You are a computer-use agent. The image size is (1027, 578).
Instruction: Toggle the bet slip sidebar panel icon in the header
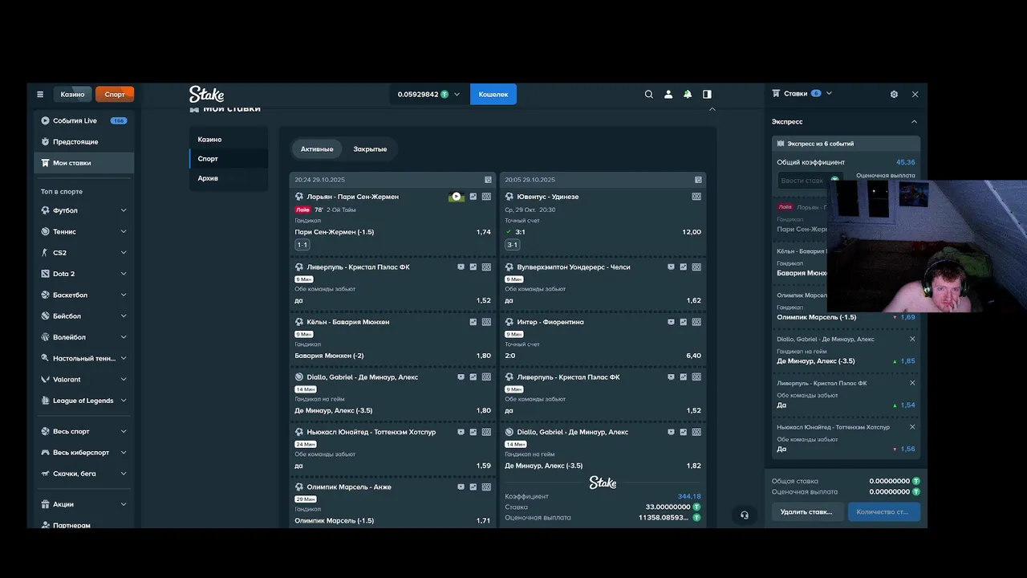click(x=707, y=94)
